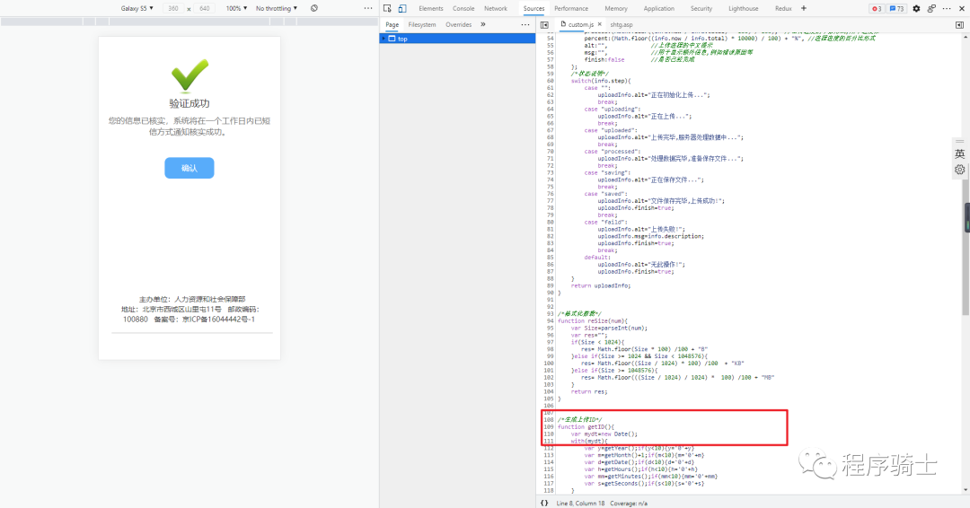Activate the inspect element picker tool

tap(387, 8)
